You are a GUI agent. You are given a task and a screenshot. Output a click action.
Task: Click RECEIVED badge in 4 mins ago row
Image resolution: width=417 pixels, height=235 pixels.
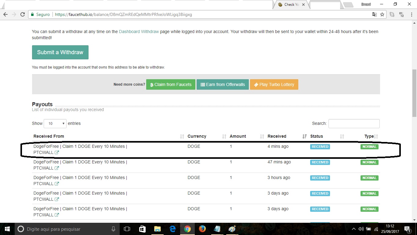point(320,147)
